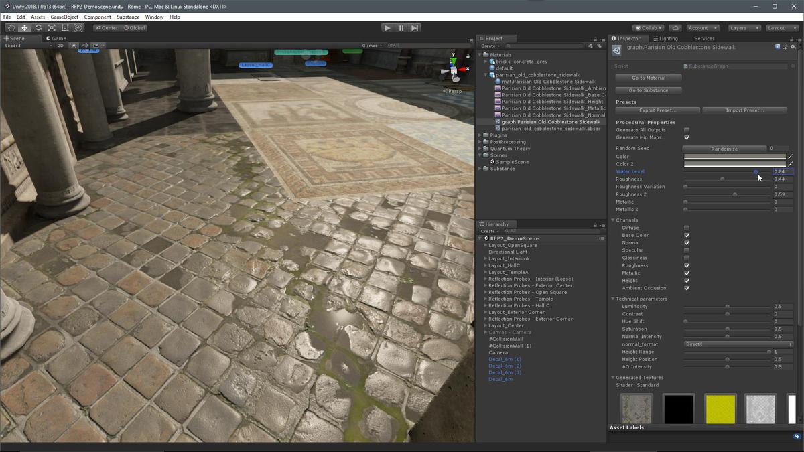804x452 pixels.
Task: Enable Generate All Outputs checkbox
Action: (x=687, y=130)
